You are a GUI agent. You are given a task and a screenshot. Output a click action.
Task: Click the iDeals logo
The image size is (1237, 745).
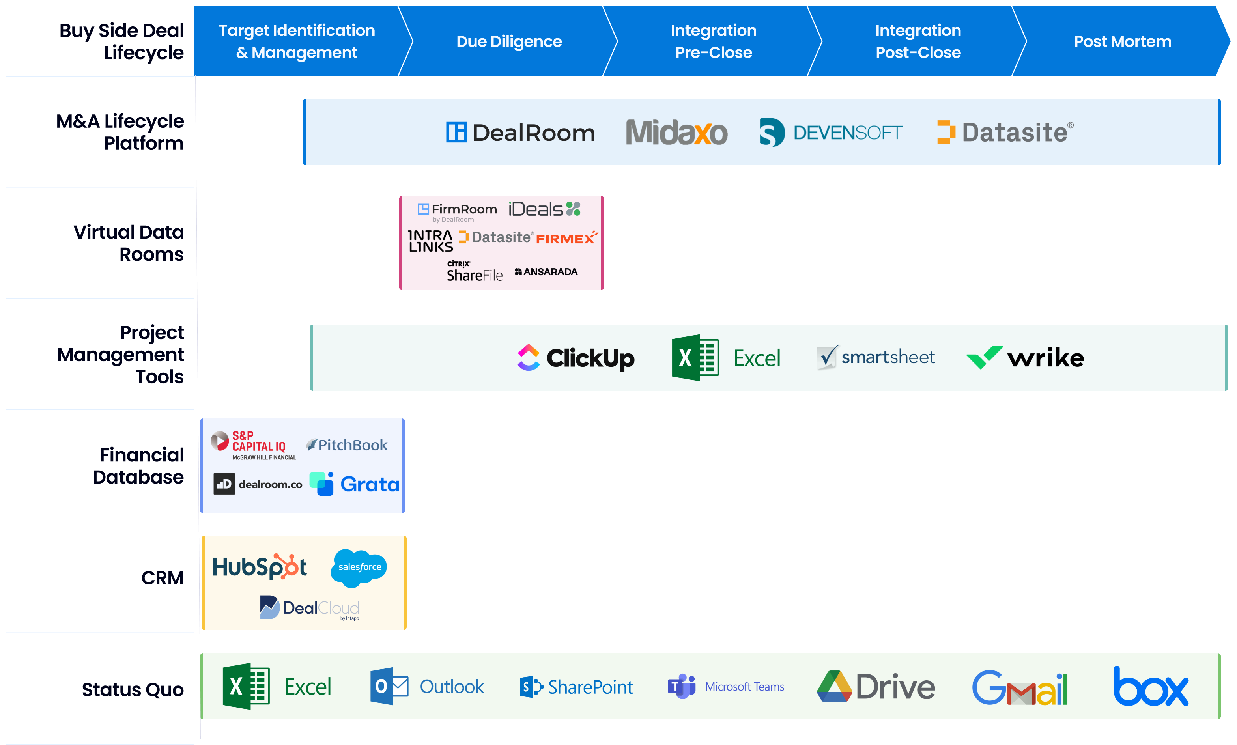coord(544,209)
